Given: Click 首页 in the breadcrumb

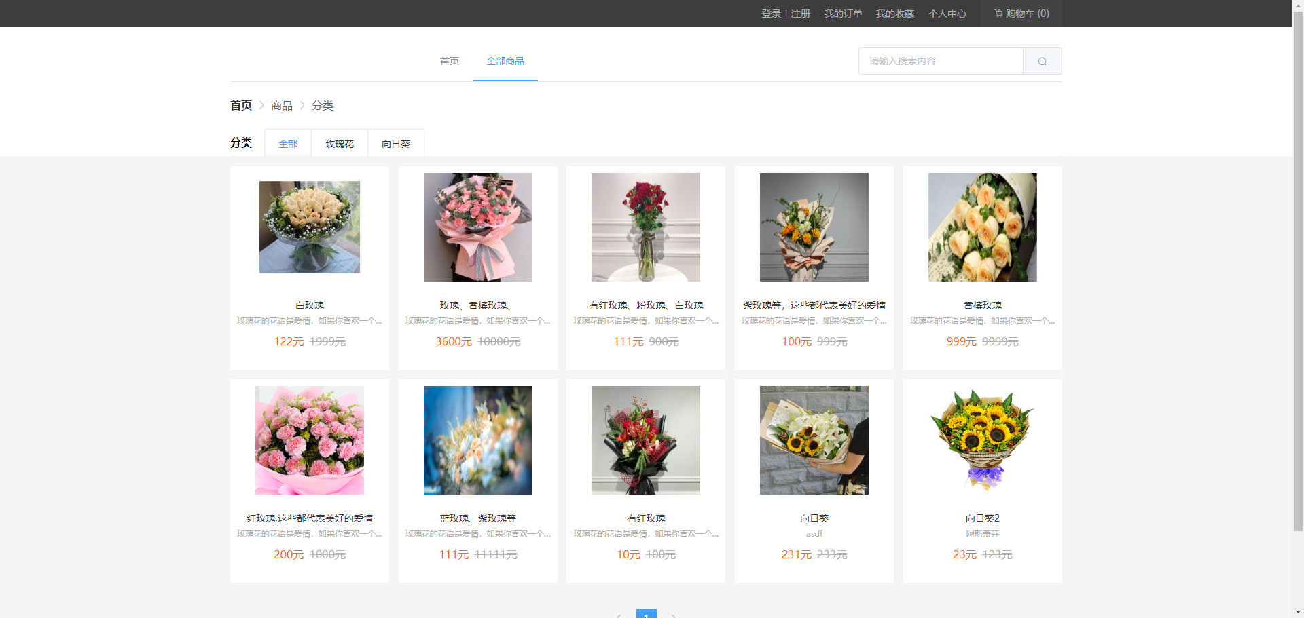Looking at the screenshot, I should (241, 105).
